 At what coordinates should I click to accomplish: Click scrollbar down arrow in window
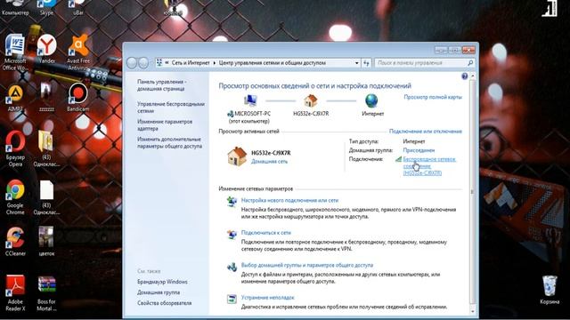point(472,311)
